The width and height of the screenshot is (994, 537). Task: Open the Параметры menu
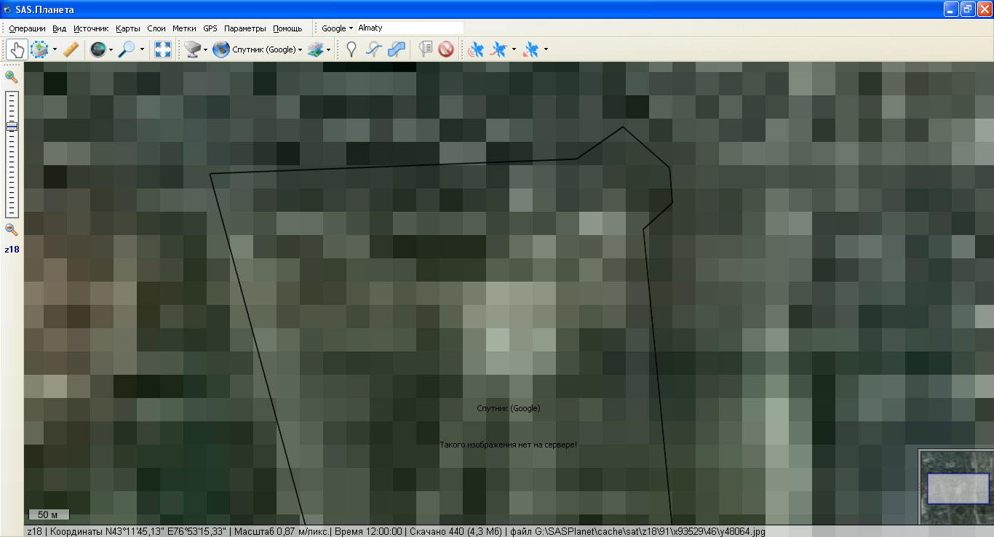245,28
